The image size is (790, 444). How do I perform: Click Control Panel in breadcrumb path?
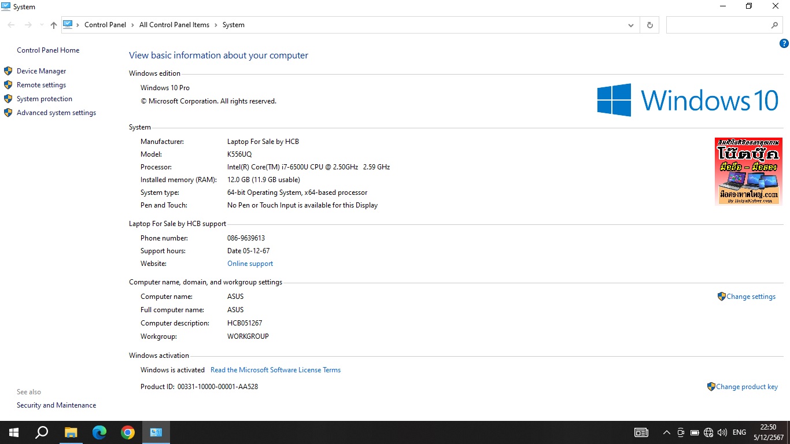105,25
